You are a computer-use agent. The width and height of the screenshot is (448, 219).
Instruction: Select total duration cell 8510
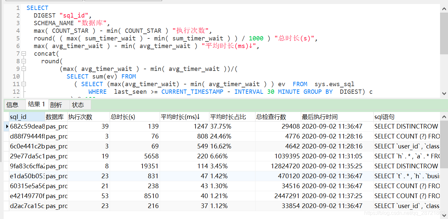click(x=135, y=196)
